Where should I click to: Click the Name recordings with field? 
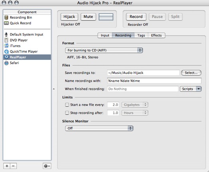tap(154, 81)
